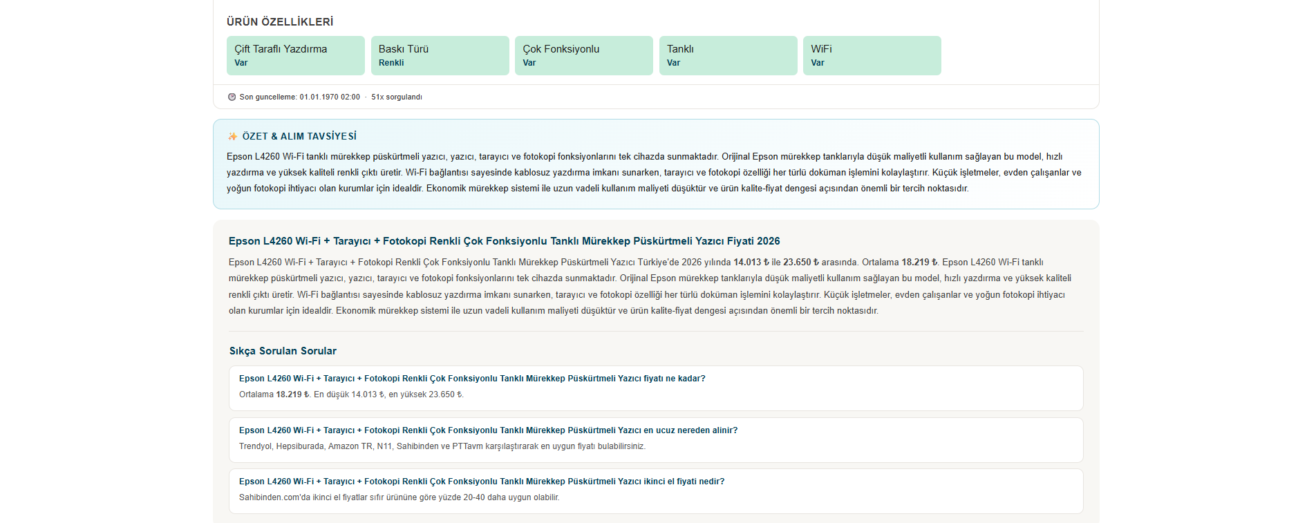Click the Sıkça Sorulan Sorular heading
Image resolution: width=1307 pixels, height=523 pixels.
[283, 351]
